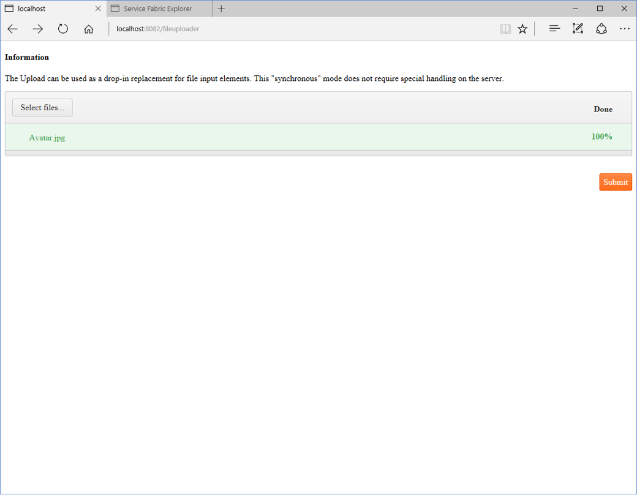Open the Hub panel icon
Screen dimensions: 637x495
click(x=554, y=29)
